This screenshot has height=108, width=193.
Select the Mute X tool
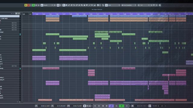79,5
